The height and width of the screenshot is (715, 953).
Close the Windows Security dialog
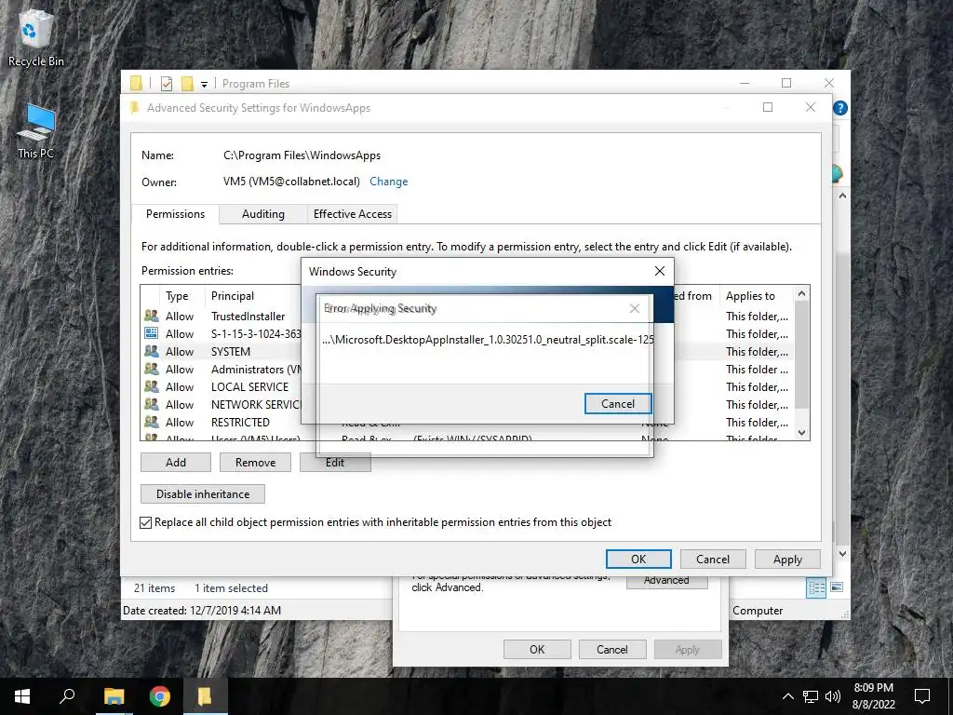click(660, 271)
